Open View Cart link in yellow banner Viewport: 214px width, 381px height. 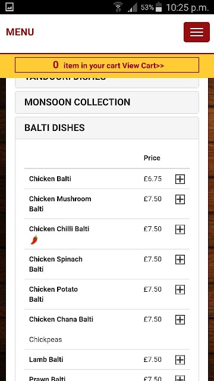(143, 65)
